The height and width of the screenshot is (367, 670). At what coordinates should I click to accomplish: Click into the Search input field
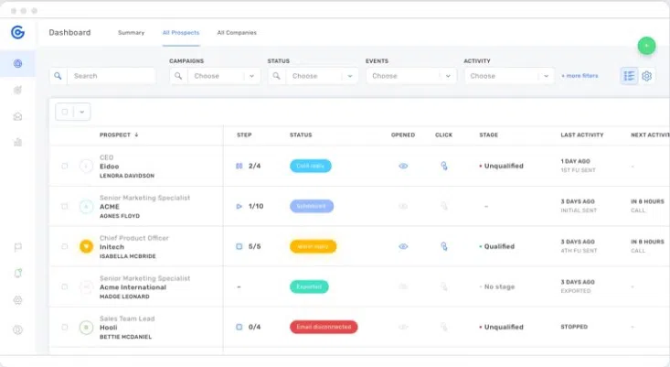point(112,76)
